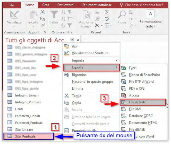The width and height of the screenshot is (171, 144).
Task: Export as File RTF di Word
Action: click(143, 82)
